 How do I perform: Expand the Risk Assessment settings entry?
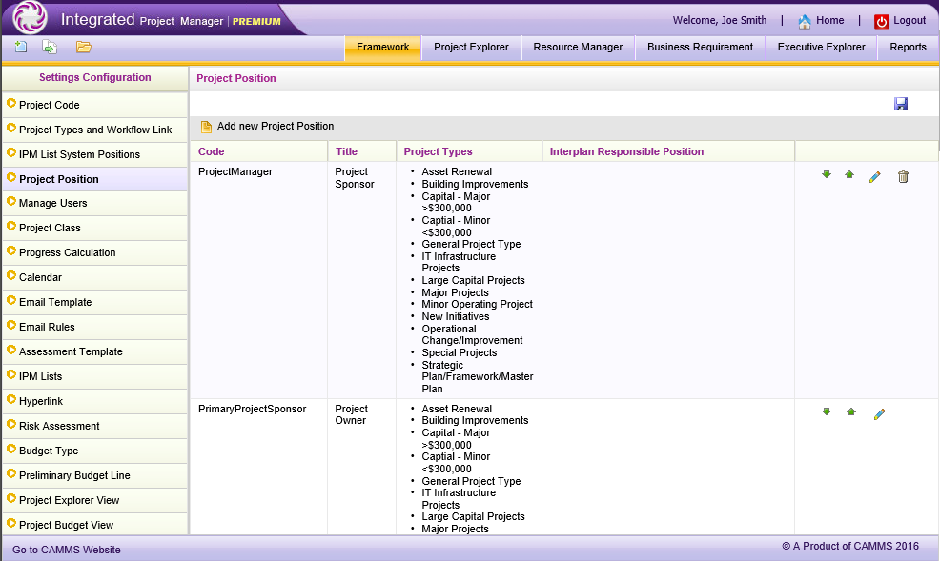pyautogui.click(x=57, y=426)
